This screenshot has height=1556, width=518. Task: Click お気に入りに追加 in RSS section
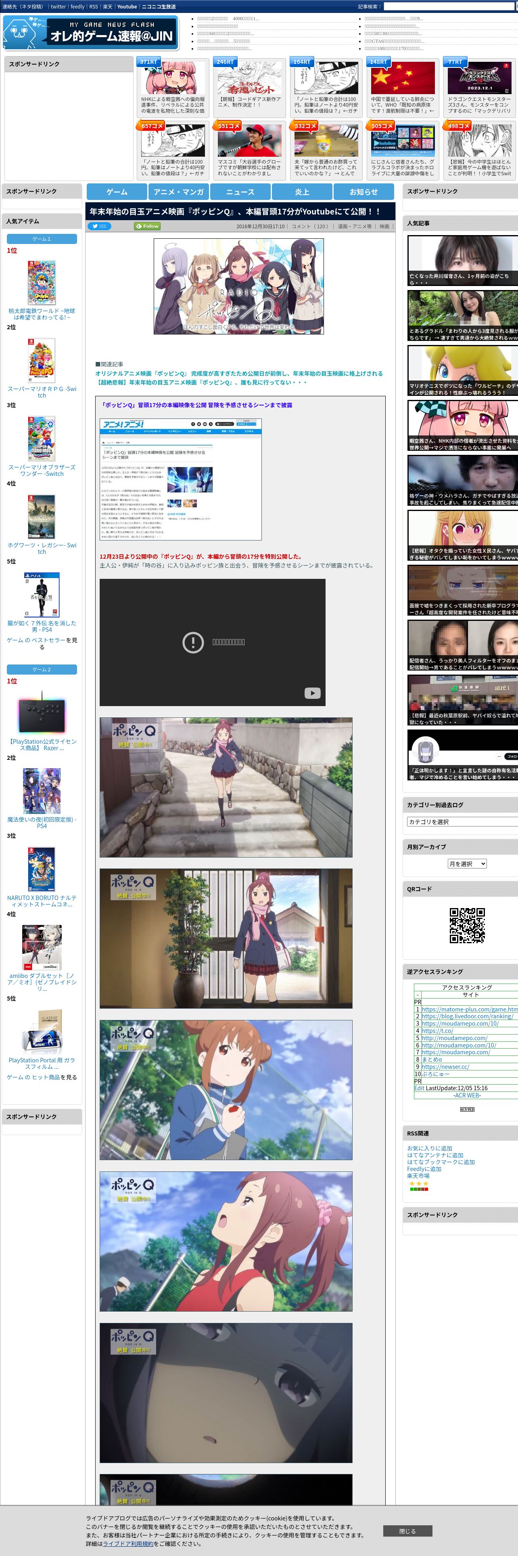(x=429, y=1148)
